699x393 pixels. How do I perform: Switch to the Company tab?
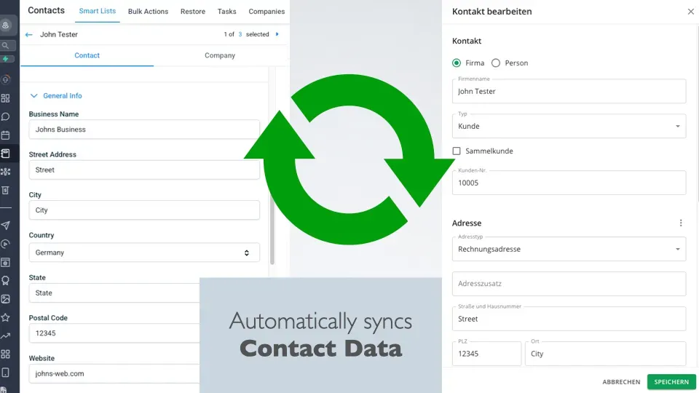219,55
